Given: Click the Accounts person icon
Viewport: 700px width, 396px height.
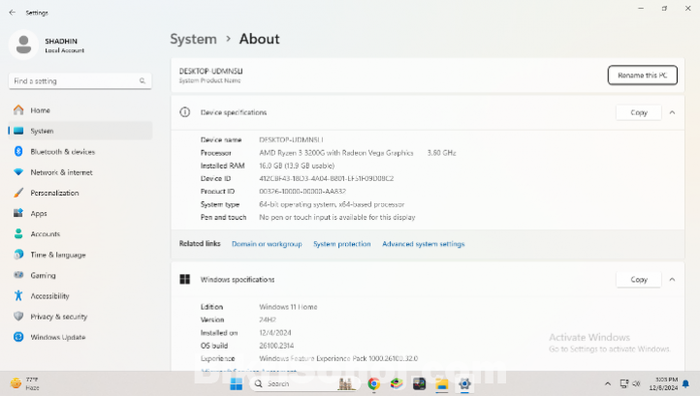Looking at the screenshot, I should (x=18, y=233).
